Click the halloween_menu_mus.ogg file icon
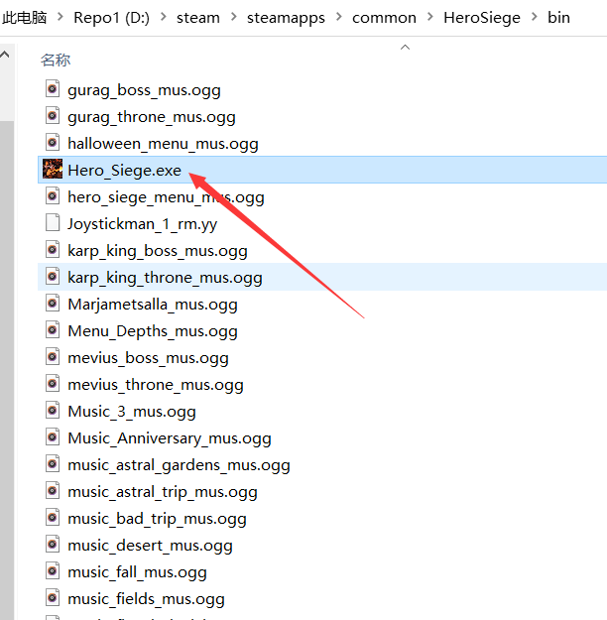Image resolution: width=607 pixels, height=620 pixels. (x=53, y=142)
